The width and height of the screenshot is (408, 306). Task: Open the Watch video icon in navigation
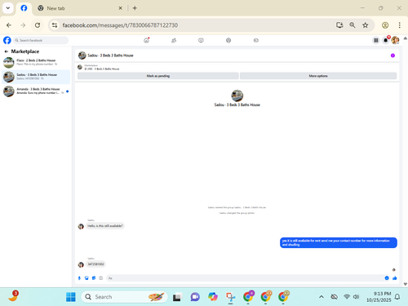coord(201,40)
